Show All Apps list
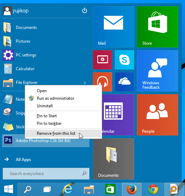This screenshot has height=196, width=185. point(18,159)
